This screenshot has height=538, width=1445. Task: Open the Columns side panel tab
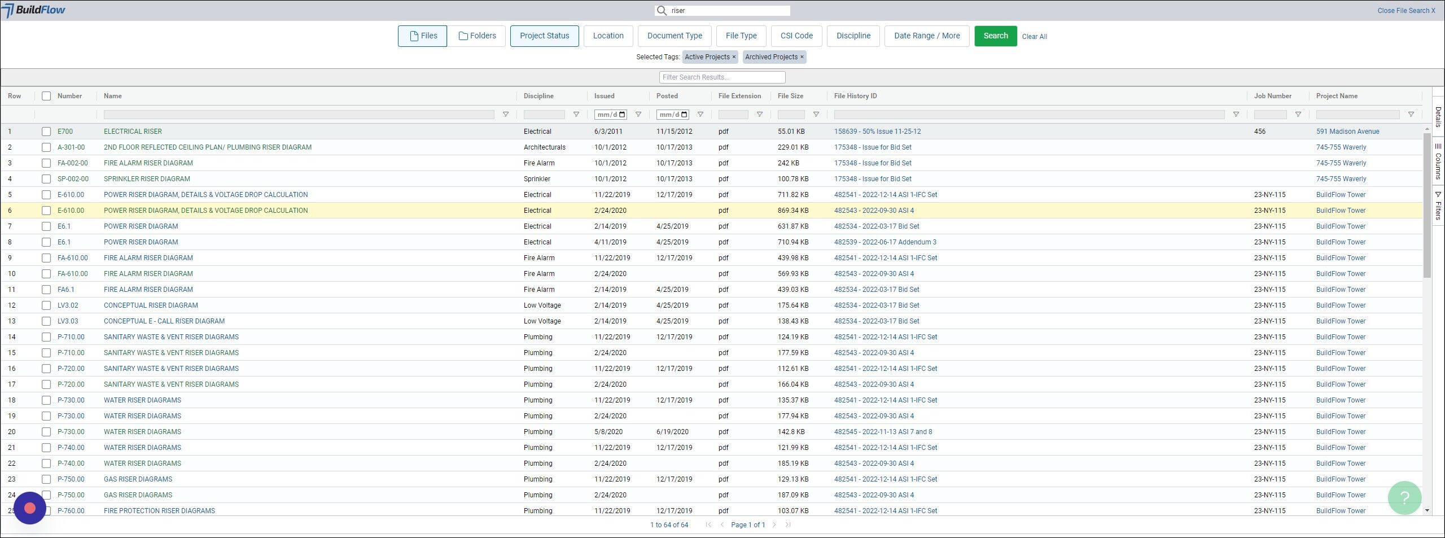(1438, 161)
